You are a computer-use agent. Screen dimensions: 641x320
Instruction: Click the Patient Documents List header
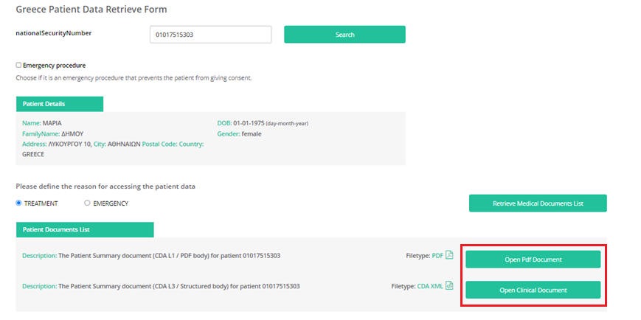[x=85, y=230]
